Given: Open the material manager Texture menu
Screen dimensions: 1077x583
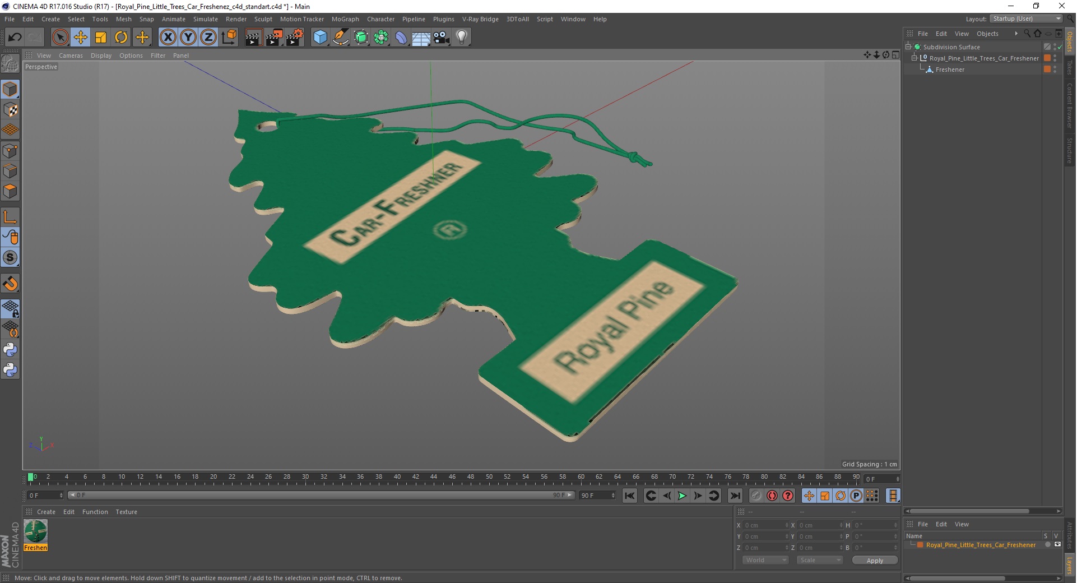Looking at the screenshot, I should [127, 512].
